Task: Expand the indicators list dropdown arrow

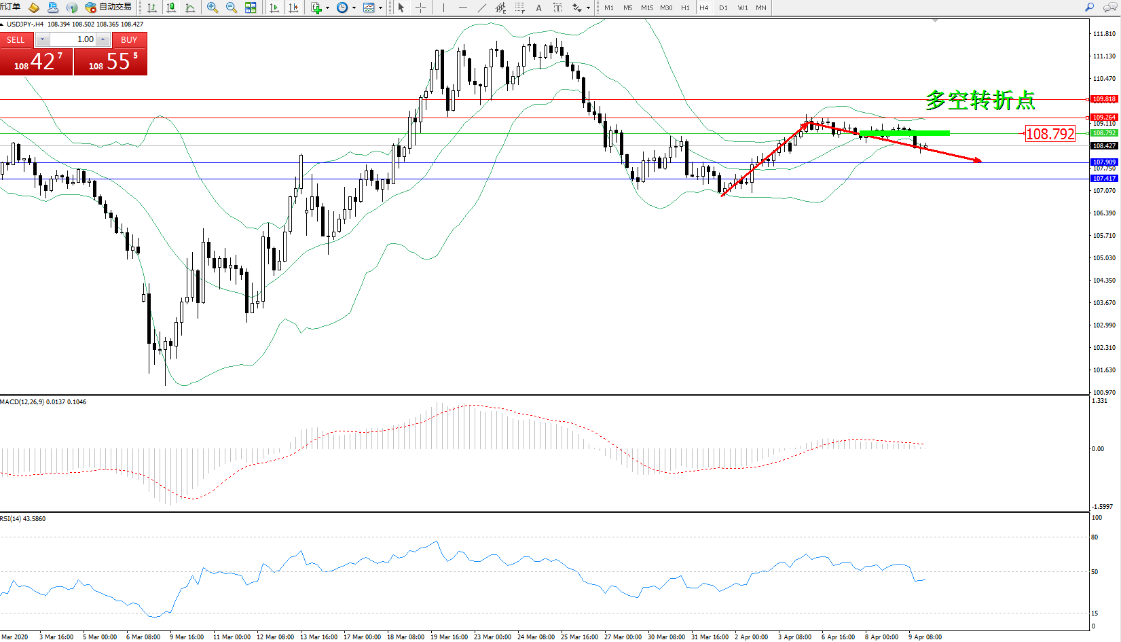Action: (328, 8)
